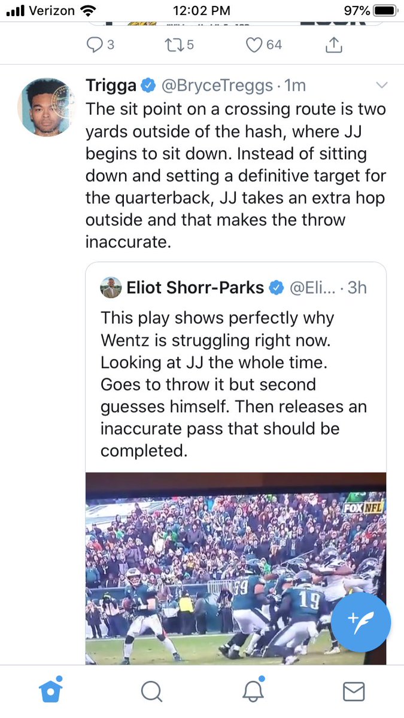The image size is (404, 718).
Task: Open the Notifications bell tab
Action: point(253,691)
